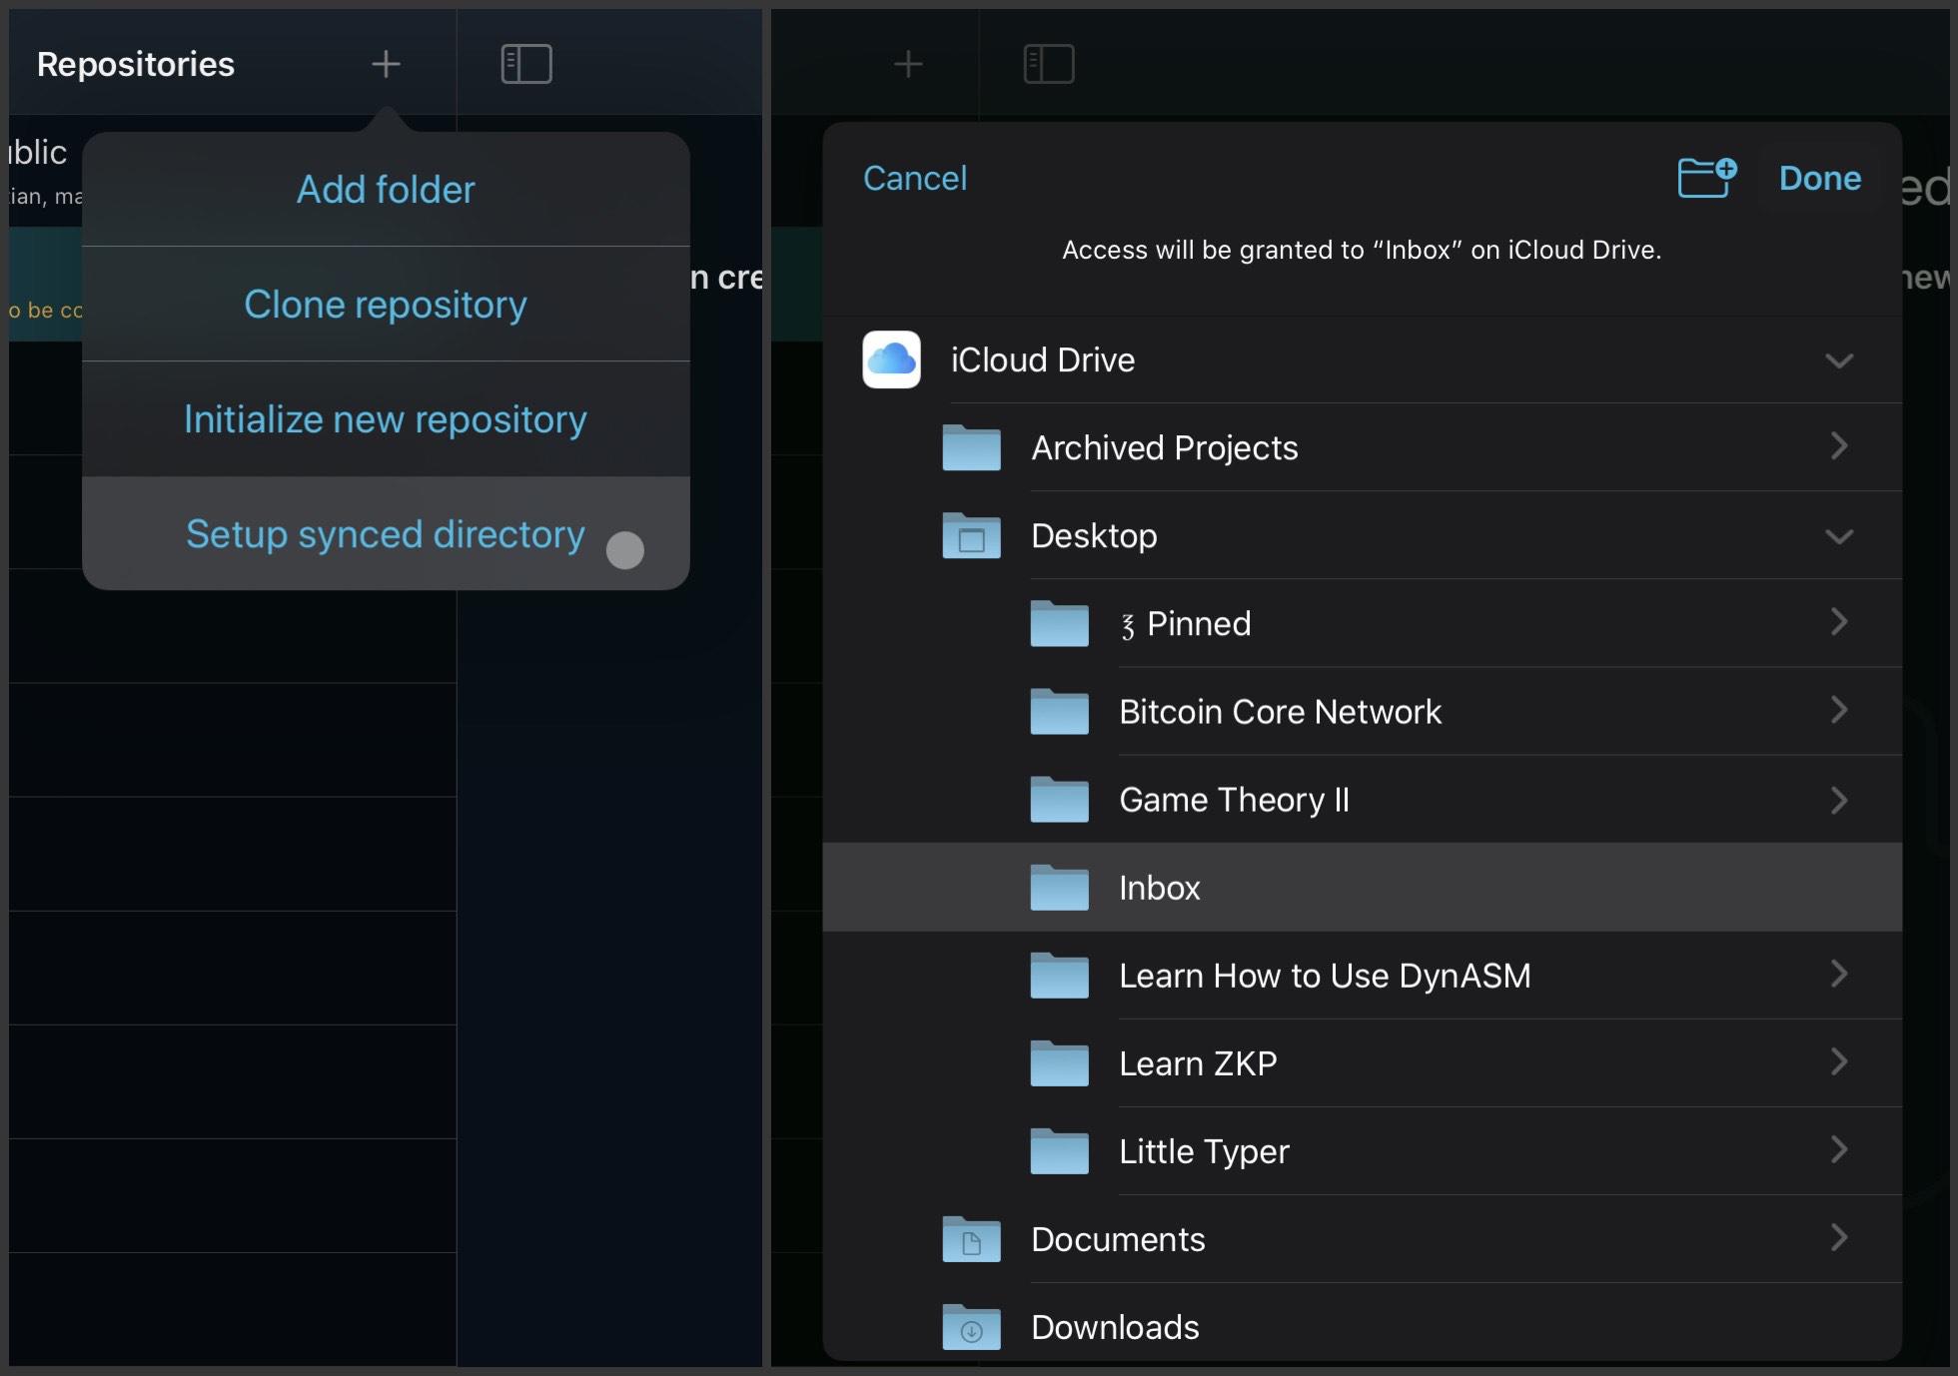Viewport: 1958px width, 1376px height.
Task: Choose Add folder from the menu
Action: (x=385, y=189)
